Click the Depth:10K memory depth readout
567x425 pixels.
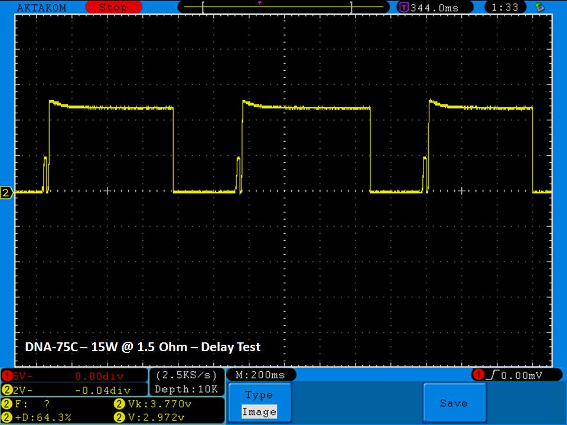[187, 389]
